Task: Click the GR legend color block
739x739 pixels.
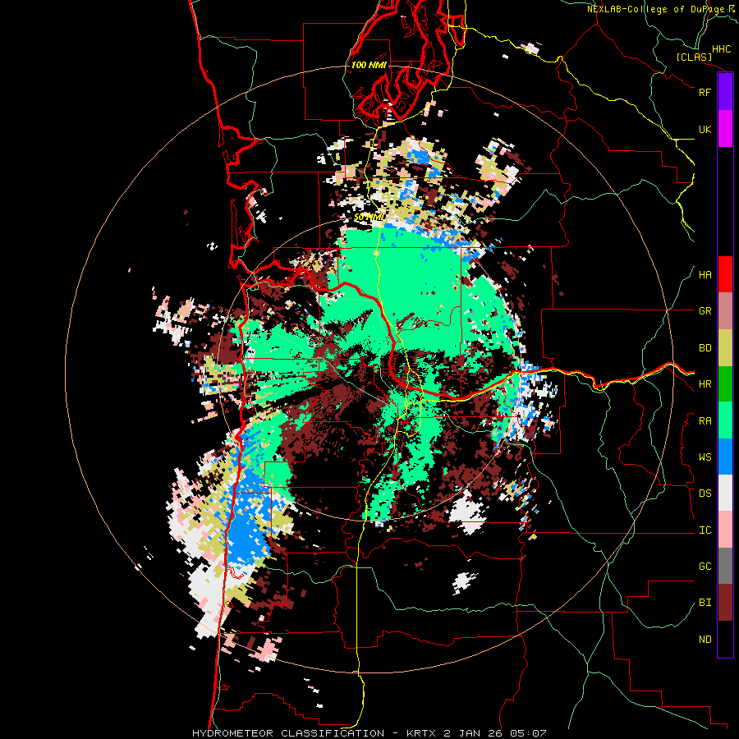Action: pyautogui.click(x=725, y=311)
